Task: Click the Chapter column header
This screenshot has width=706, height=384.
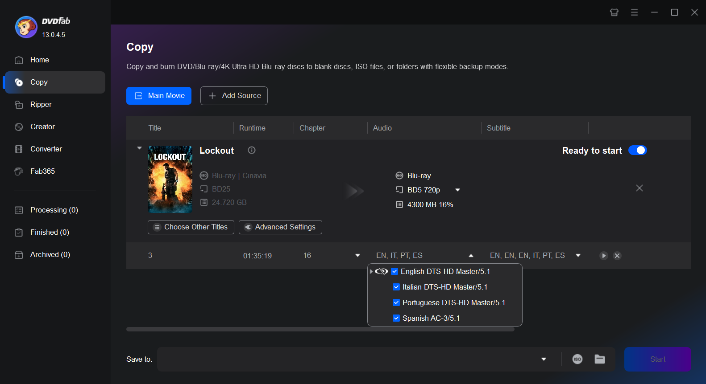Action: (x=312, y=128)
